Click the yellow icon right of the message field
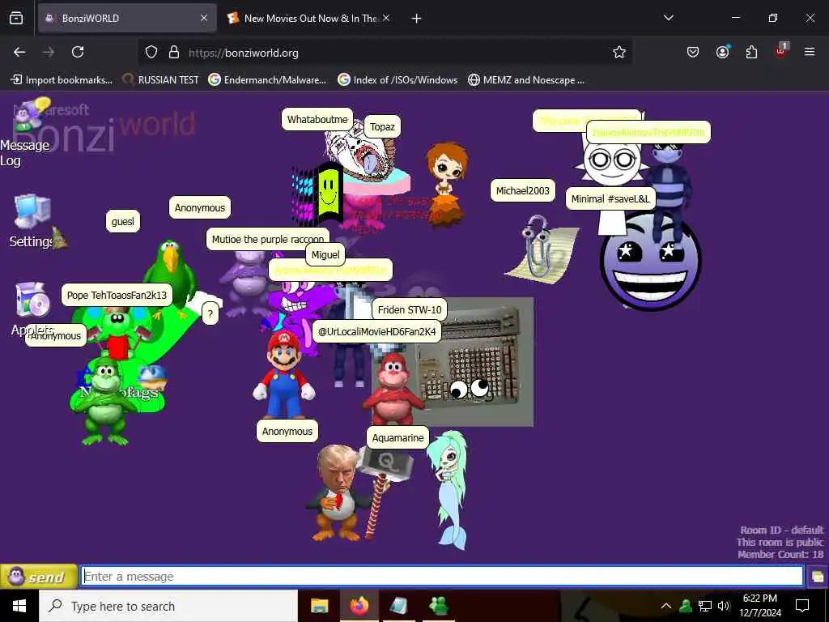This screenshot has width=829, height=622. [x=818, y=577]
